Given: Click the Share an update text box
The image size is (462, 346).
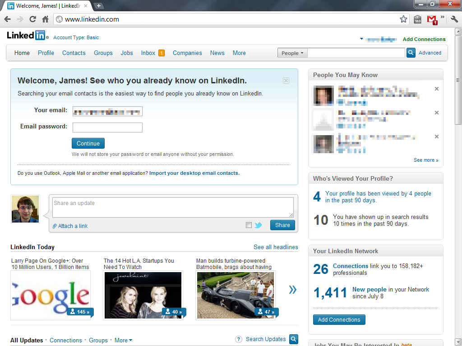Looking at the screenshot, I should click(x=173, y=207).
